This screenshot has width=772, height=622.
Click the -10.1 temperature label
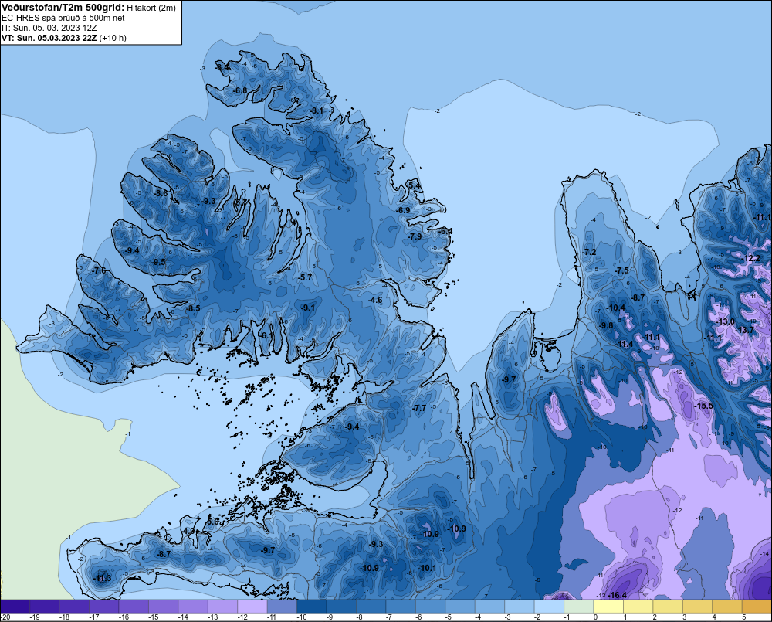coord(427,568)
